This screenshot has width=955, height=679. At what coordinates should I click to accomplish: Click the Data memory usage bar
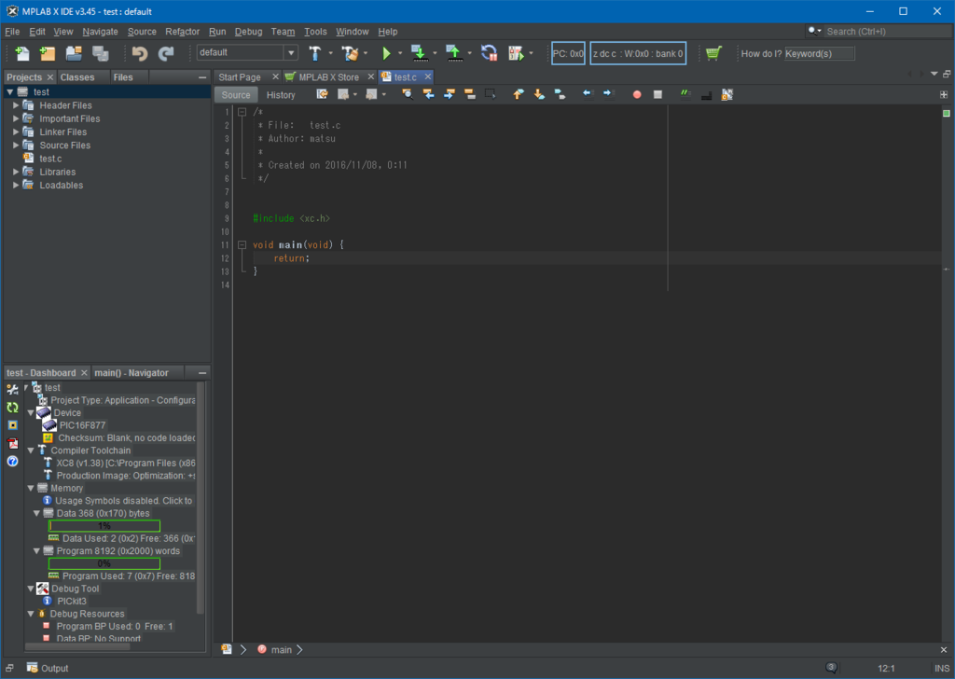tap(104, 526)
